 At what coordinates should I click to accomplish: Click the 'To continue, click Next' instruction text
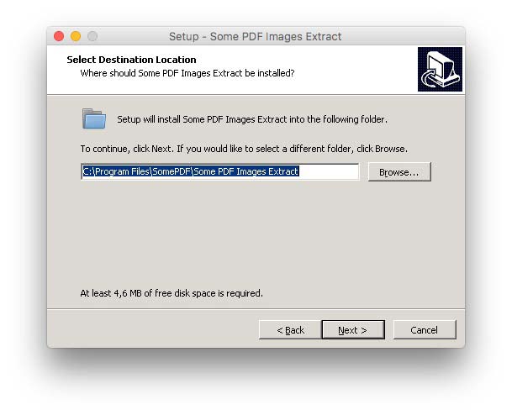244,149
